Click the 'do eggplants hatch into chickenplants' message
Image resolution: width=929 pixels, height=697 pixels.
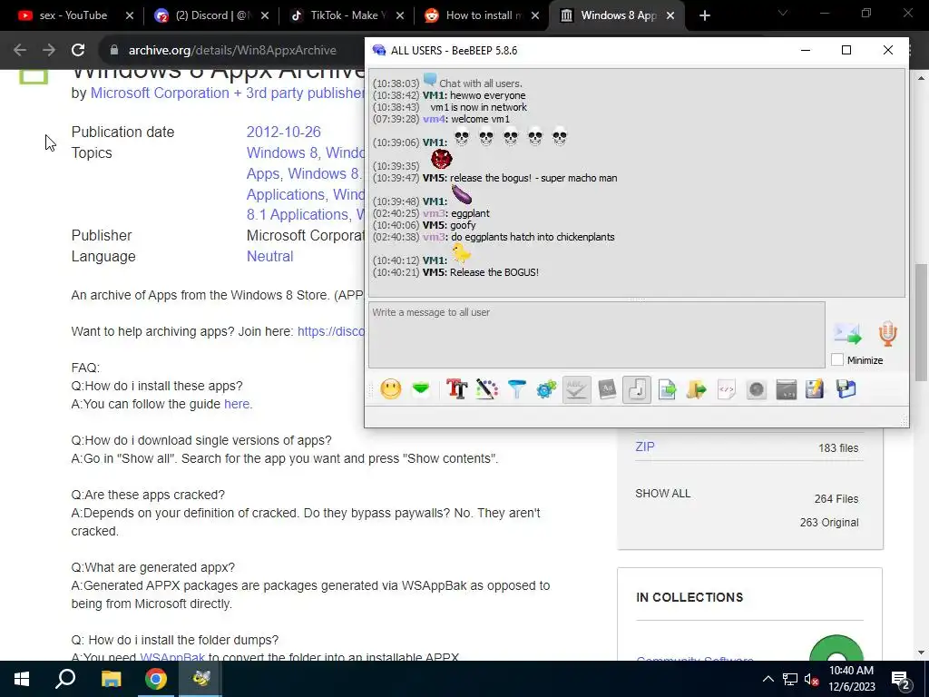point(533,237)
